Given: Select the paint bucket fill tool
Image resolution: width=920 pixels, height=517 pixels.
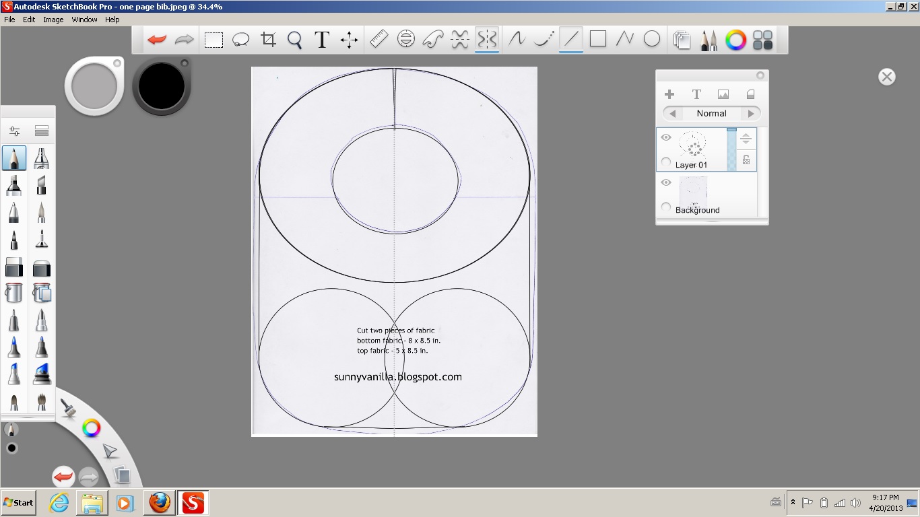Looking at the screenshot, I should pyautogui.click(x=14, y=292).
